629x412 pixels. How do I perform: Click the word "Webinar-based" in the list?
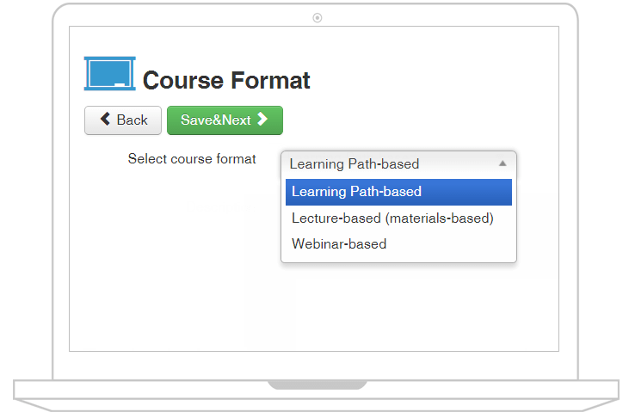(339, 244)
